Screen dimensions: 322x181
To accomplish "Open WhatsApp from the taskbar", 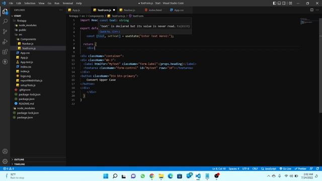I will [143, 176].
